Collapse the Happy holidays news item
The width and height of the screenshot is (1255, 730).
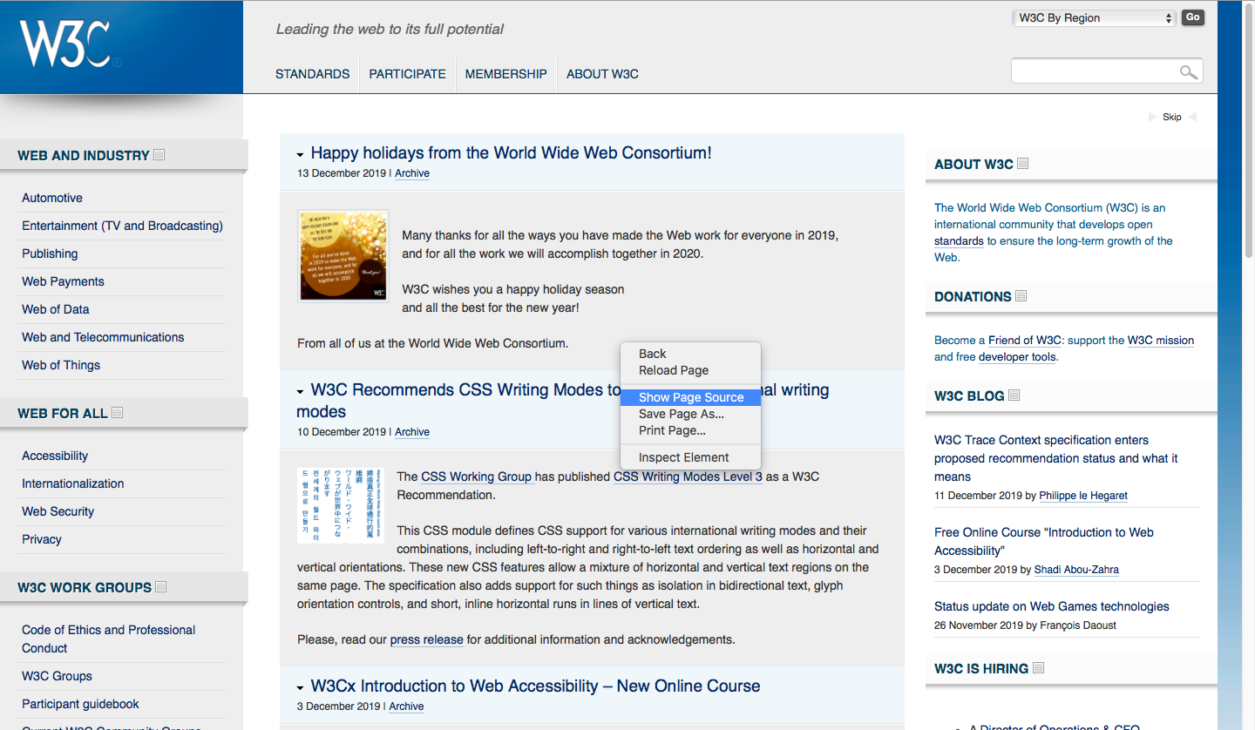(301, 154)
